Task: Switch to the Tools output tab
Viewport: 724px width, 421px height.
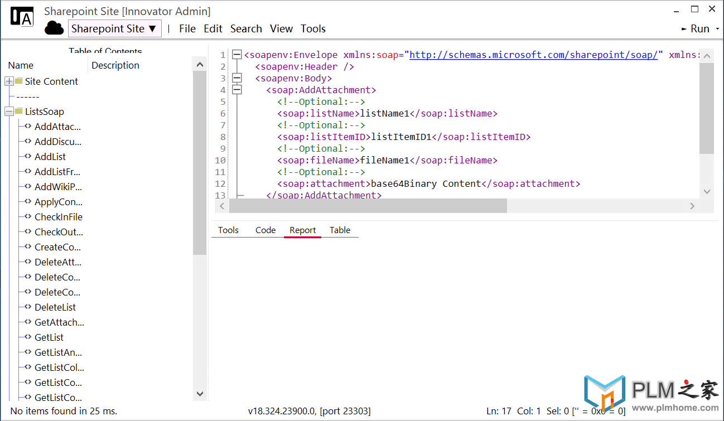Action: click(228, 230)
